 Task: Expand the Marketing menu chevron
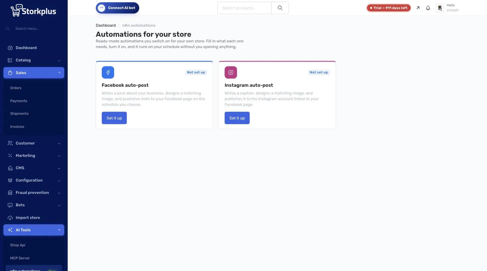tap(59, 156)
